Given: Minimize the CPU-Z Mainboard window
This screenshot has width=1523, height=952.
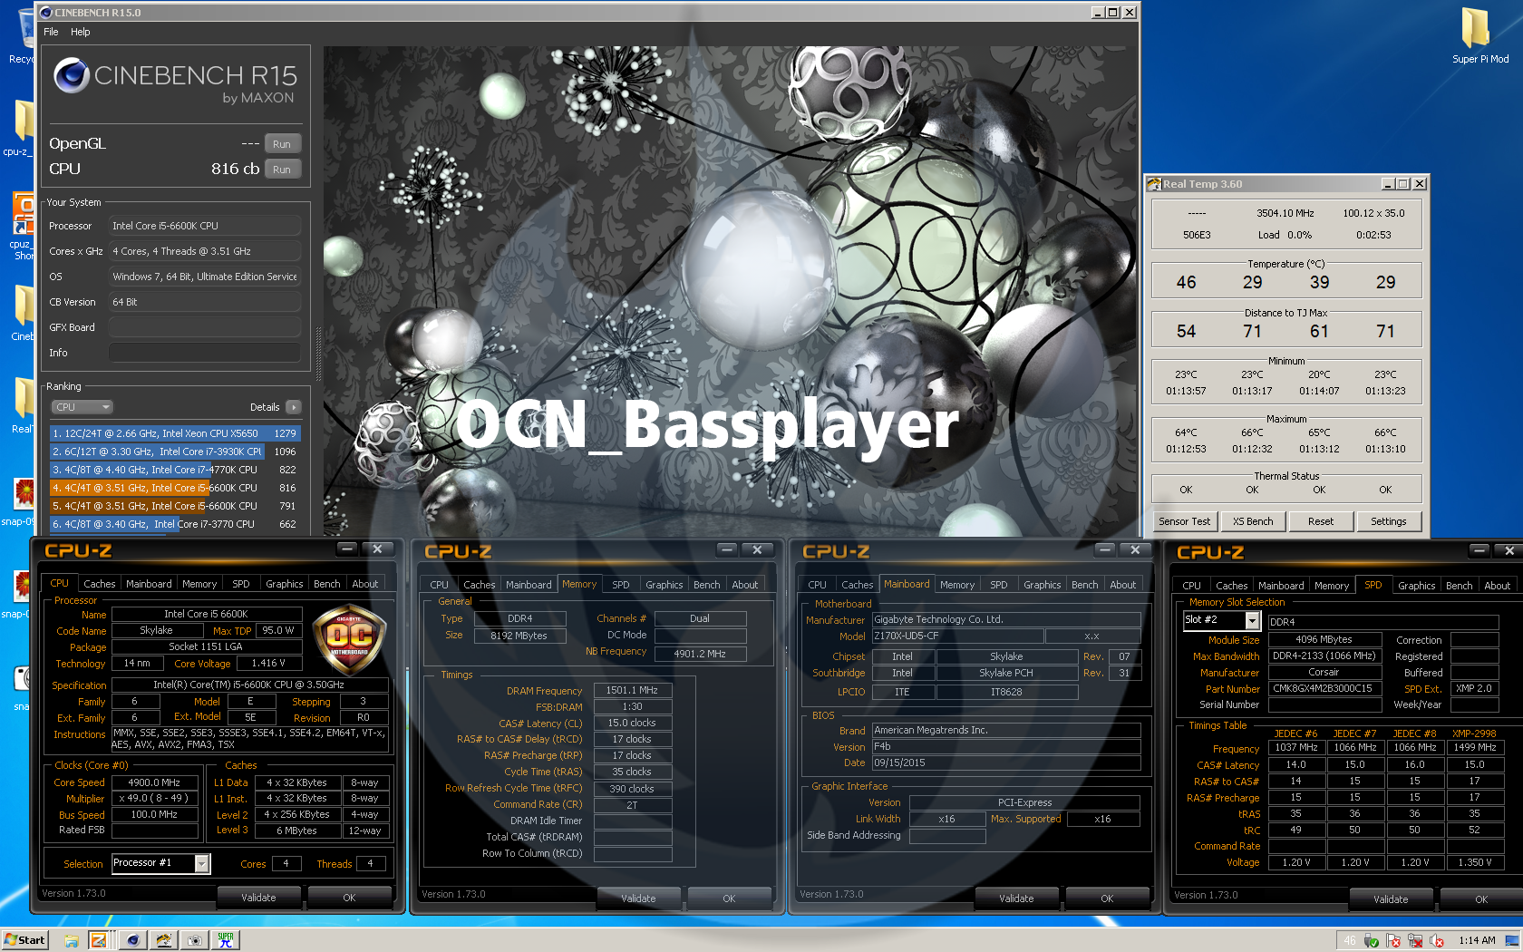Looking at the screenshot, I should point(1104,550).
